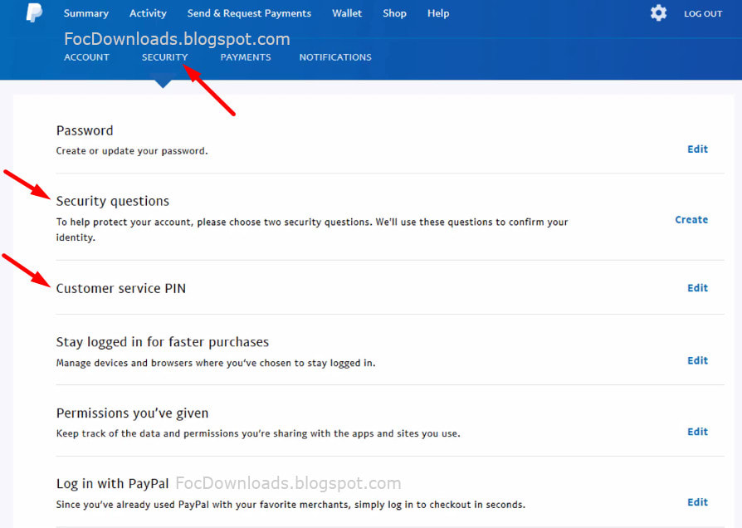Open the settings gear icon

(658, 12)
